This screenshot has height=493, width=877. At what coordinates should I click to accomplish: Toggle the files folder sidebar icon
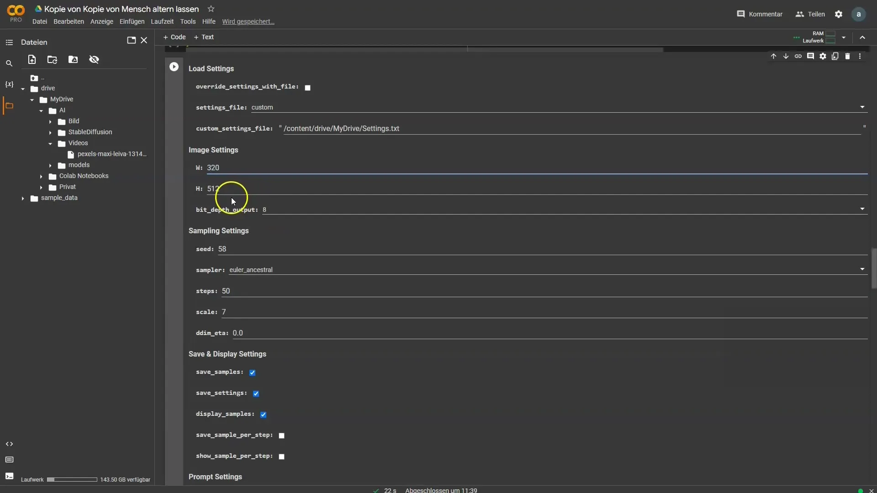pos(9,105)
